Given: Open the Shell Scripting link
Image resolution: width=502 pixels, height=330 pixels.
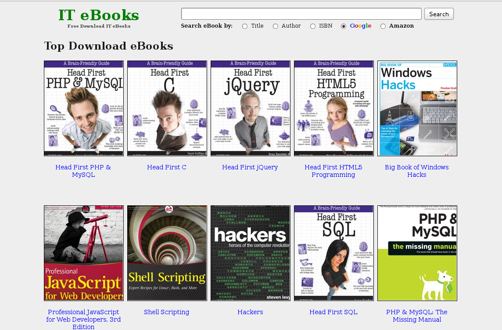Looking at the screenshot, I should click(x=166, y=312).
